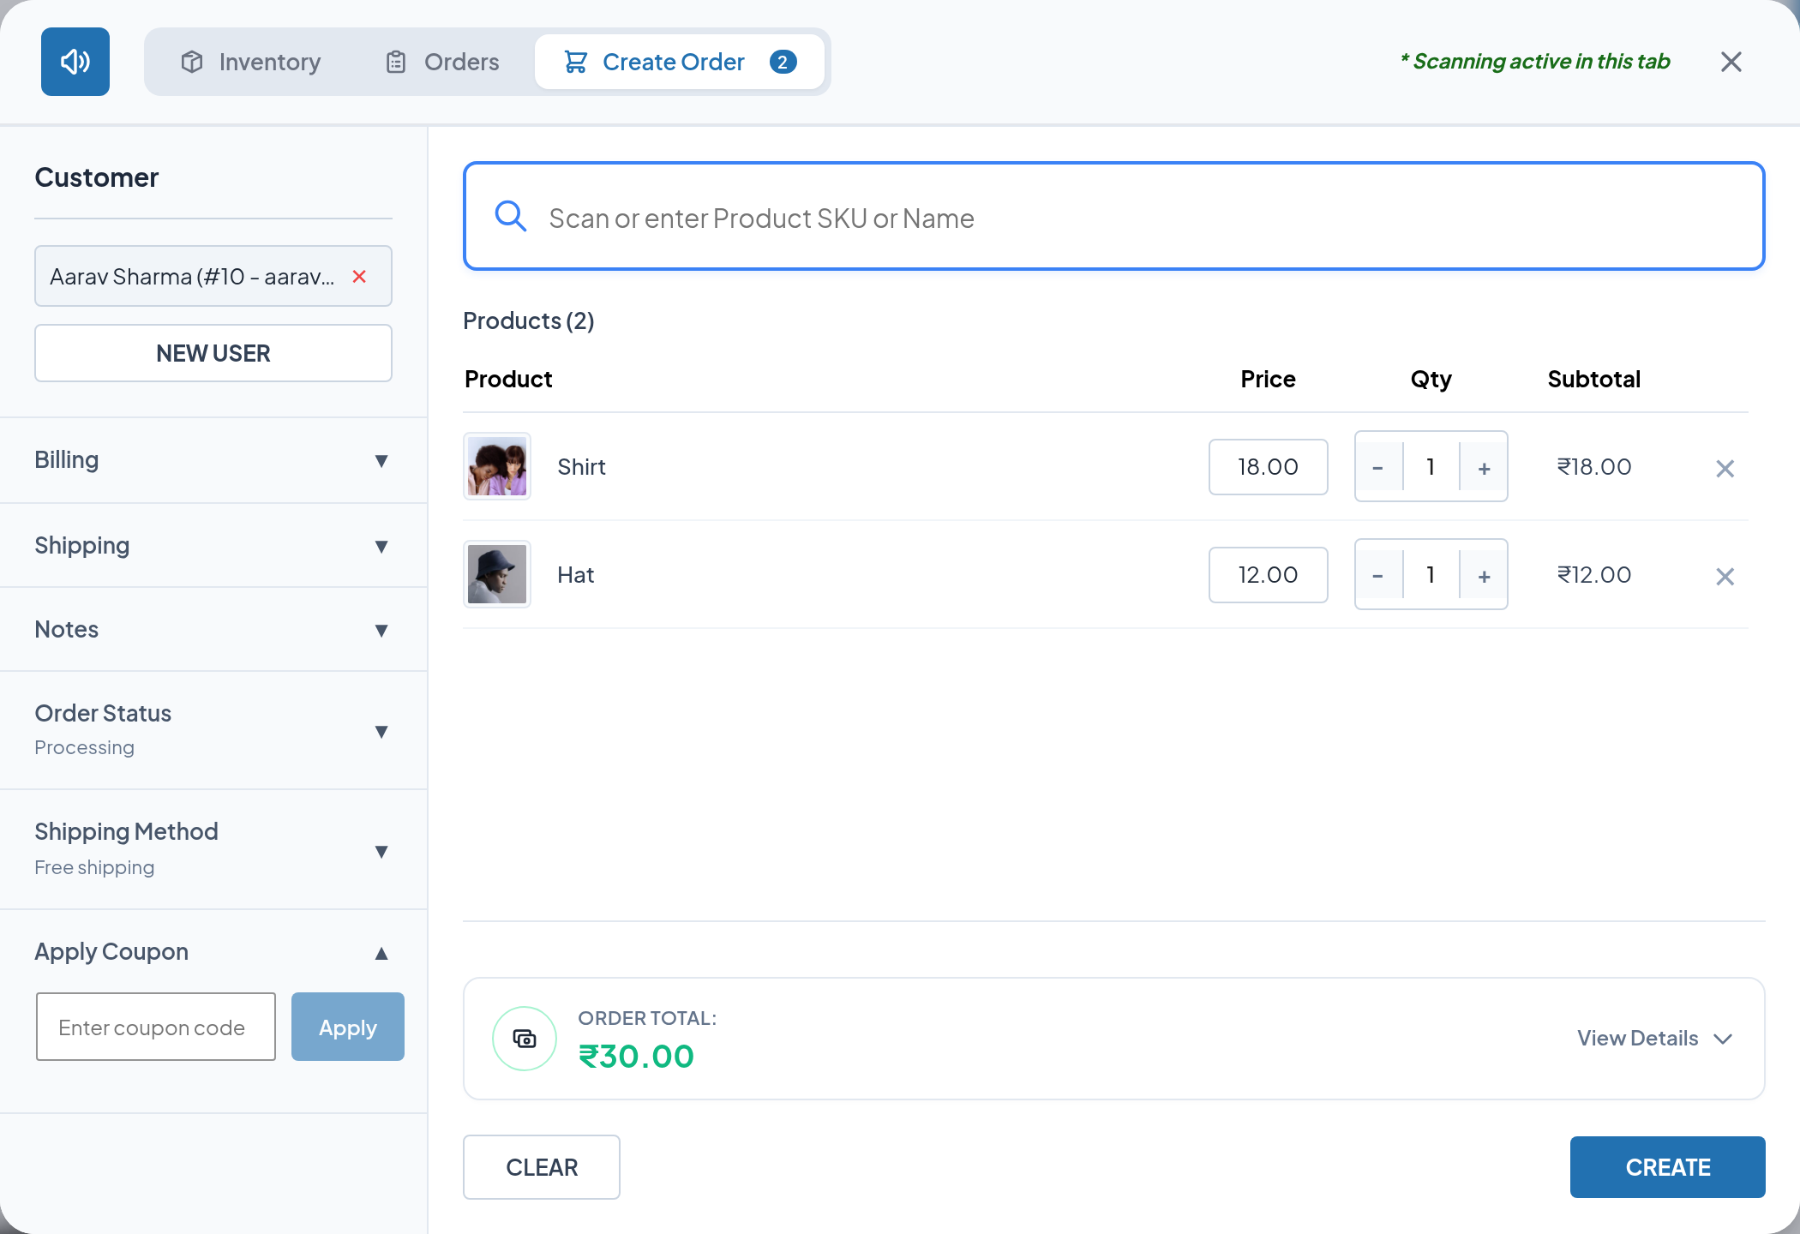
Task: Expand the Notes section
Action: coord(213,629)
